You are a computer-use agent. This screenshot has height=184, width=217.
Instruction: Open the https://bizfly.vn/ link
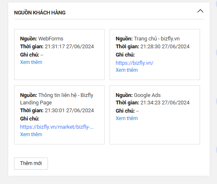(x=134, y=63)
